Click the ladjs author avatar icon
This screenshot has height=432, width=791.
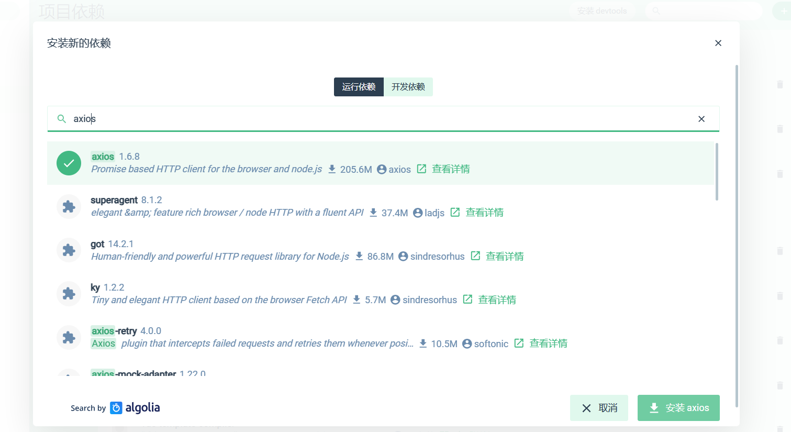[418, 213]
